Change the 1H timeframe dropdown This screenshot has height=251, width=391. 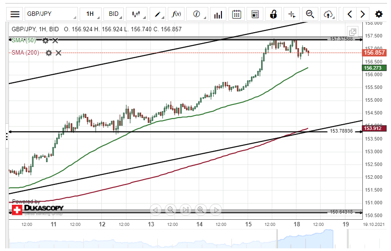pos(91,14)
